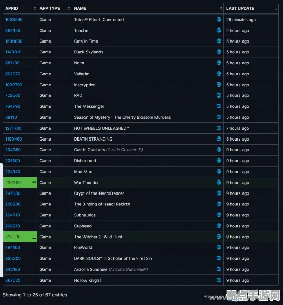Select 'Showing 1 to 25 of 67 entries' text
This screenshot has height=305, width=283.
point(35,295)
